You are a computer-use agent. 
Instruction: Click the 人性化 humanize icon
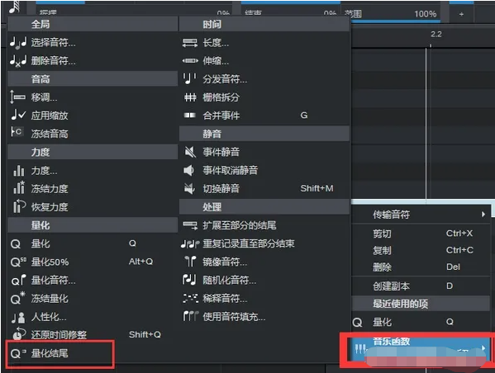click(18, 317)
